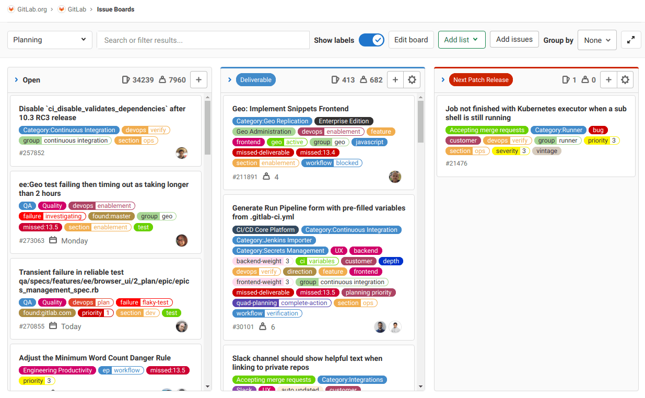The height and width of the screenshot is (398, 645).
Task: Click the avatar on issue #273063
Action: pyautogui.click(x=182, y=240)
